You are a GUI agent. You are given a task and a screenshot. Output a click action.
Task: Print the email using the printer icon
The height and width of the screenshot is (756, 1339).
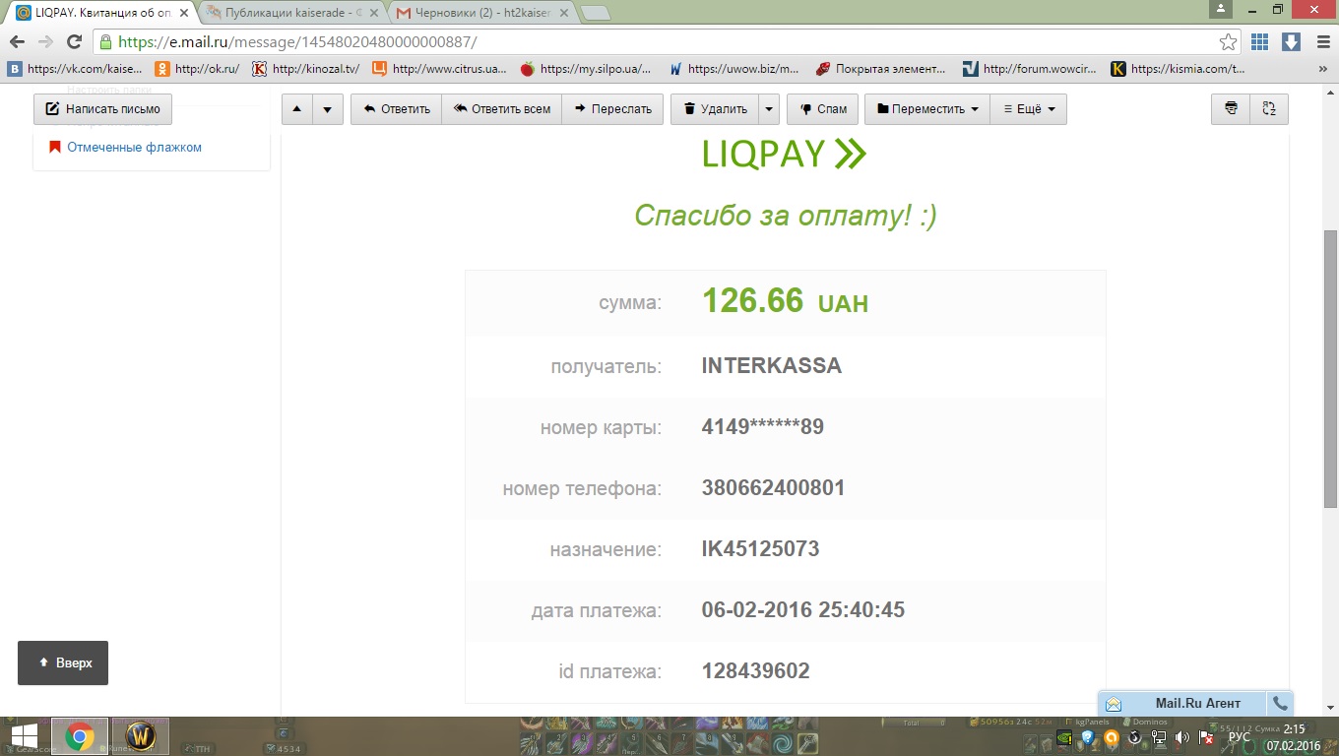coord(1231,109)
